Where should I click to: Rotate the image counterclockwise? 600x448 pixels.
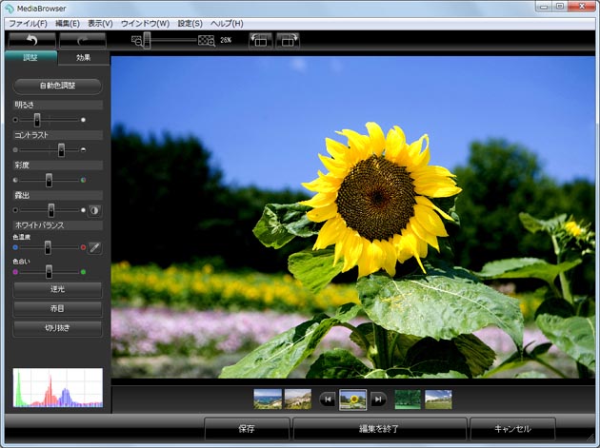click(260, 40)
